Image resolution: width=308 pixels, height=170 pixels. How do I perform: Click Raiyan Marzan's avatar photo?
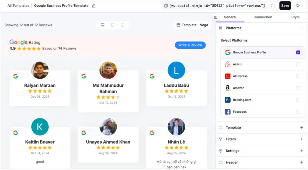click(40, 70)
